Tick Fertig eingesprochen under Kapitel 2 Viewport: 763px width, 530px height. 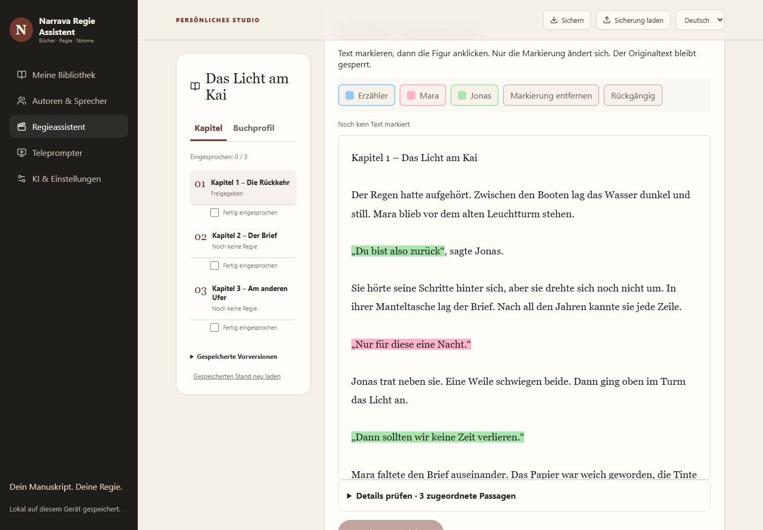215,266
